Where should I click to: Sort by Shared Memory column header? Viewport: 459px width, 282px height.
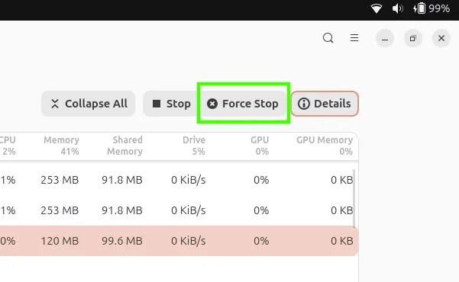(x=124, y=146)
